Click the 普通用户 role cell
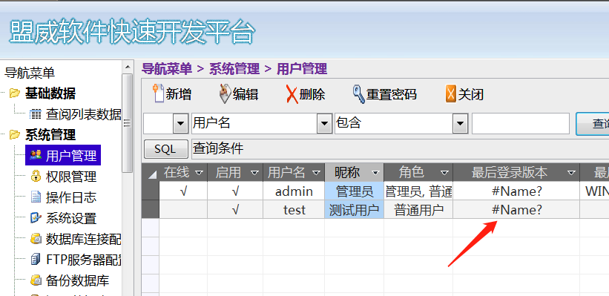This screenshot has height=296, width=609. tap(418, 210)
